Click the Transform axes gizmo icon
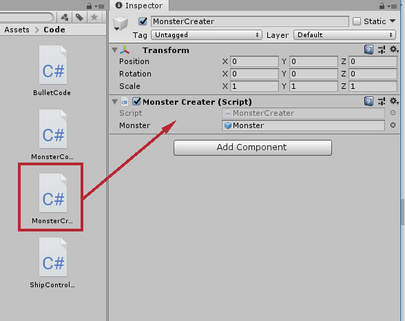Image resolution: width=405 pixels, height=321 pixels. (125, 50)
